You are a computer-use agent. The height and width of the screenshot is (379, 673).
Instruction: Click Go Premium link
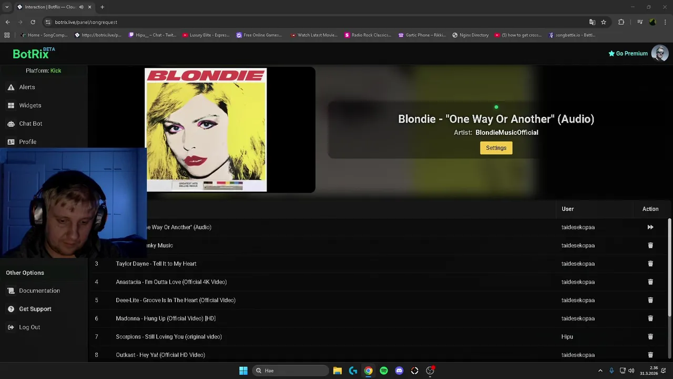pyautogui.click(x=628, y=53)
